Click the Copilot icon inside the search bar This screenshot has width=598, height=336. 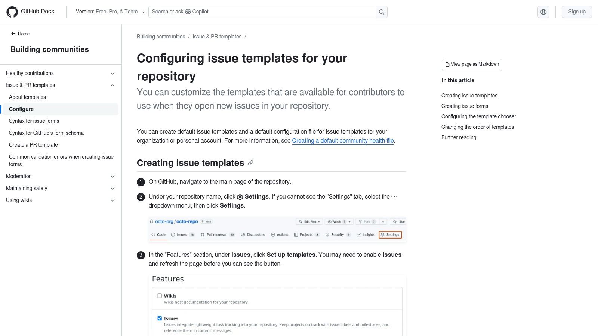pos(188,12)
